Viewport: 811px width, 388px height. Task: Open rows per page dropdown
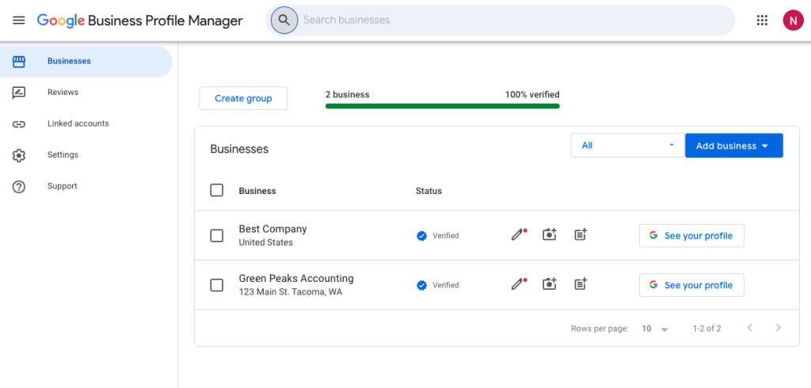click(655, 329)
